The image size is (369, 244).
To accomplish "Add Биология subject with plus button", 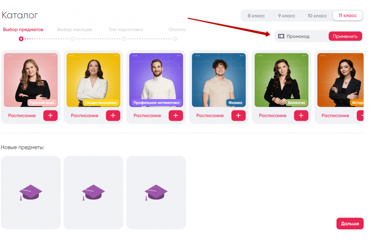I will point(301,115).
